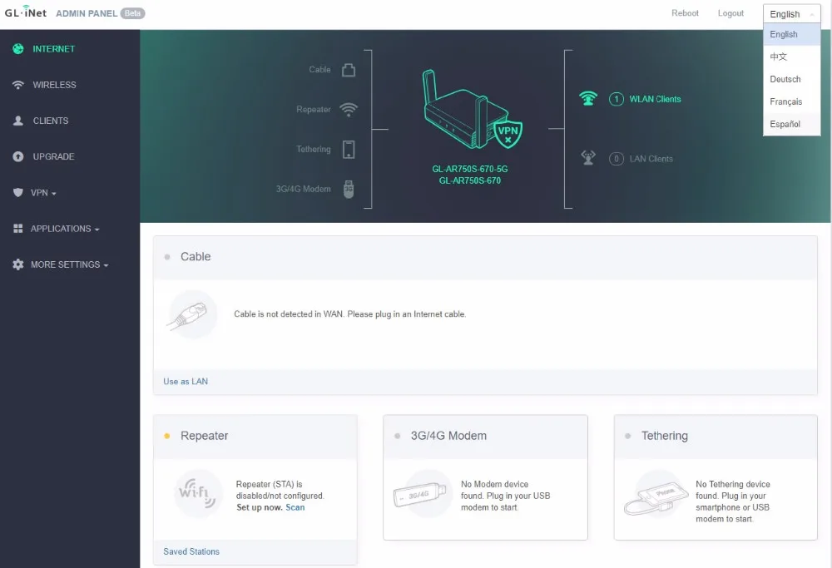Click the GL-AR750S-670 SSID text
832x568 pixels.
[x=469, y=180]
